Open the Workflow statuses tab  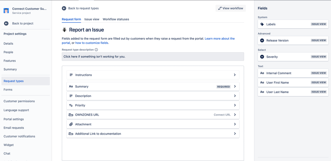[116, 19]
